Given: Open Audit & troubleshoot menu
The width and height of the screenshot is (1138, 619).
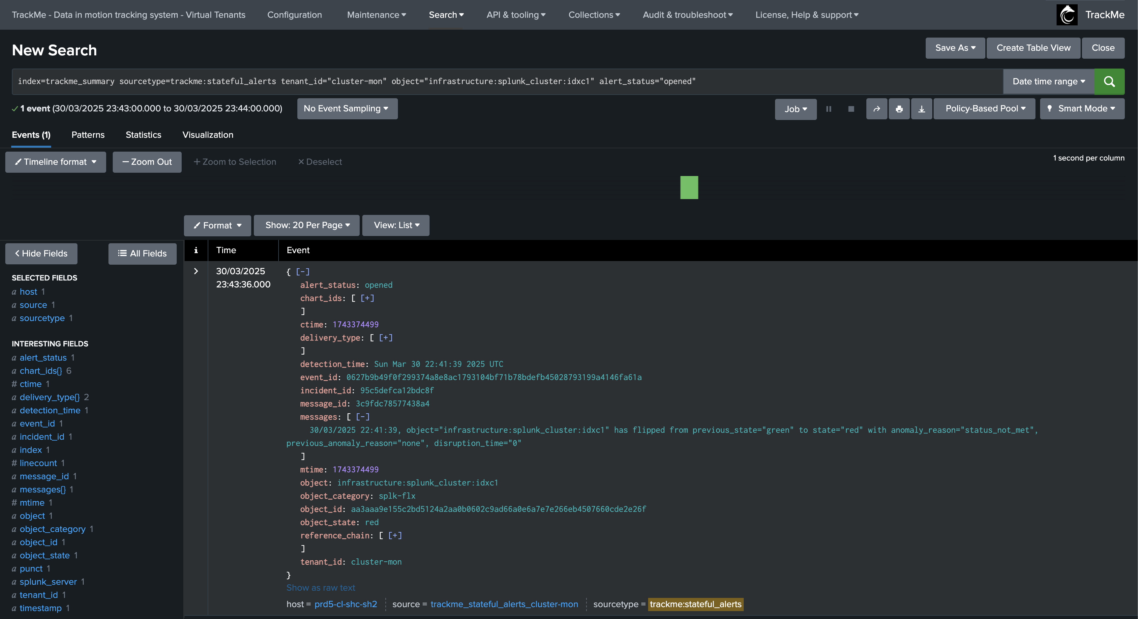Looking at the screenshot, I should point(688,15).
